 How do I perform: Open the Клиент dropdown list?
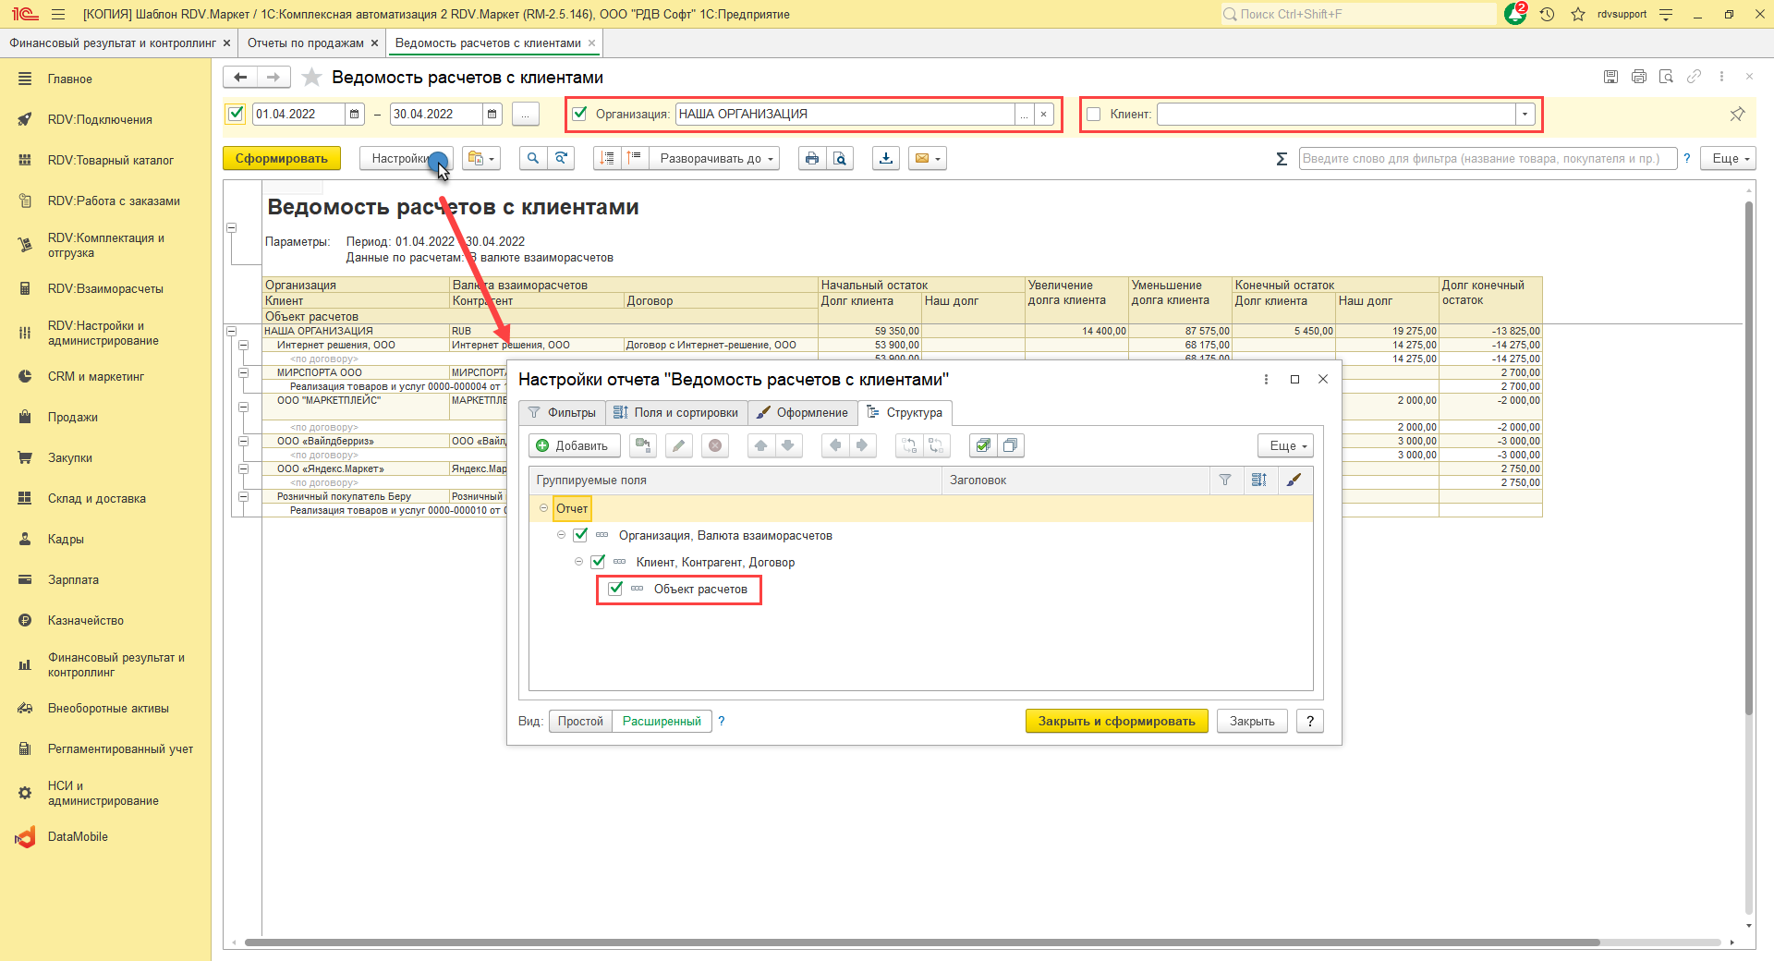click(1525, 115)
